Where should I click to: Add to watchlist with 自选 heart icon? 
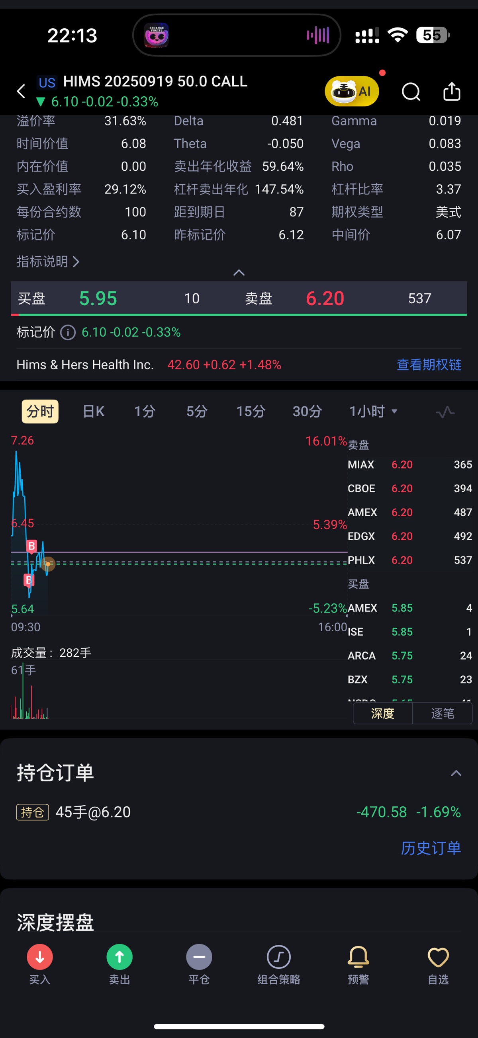tap(438, 957)
